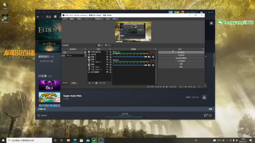The height and width of the screenshot is (143, 255).
Task: Open OBS 设置 from the controls
Action: pos(181,64)
